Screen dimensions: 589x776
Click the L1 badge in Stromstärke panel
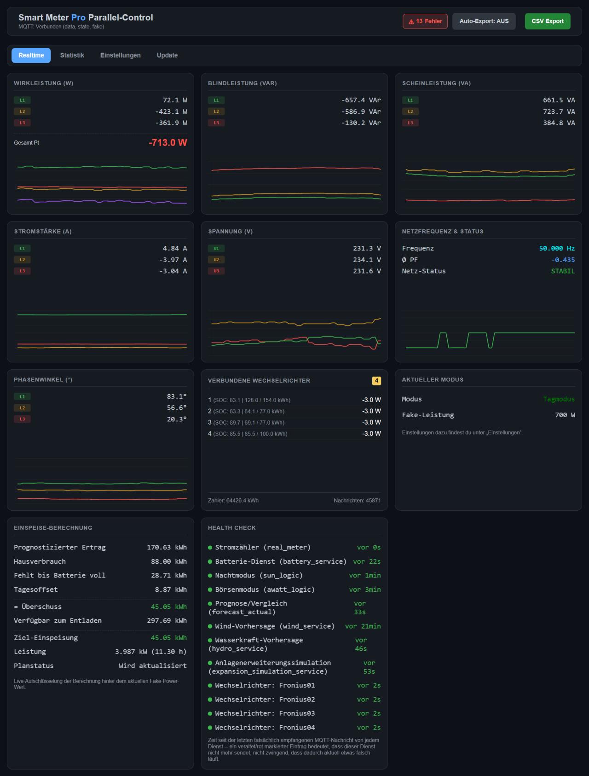tap(22, 248)
